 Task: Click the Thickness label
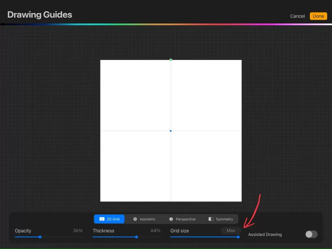point(103,231)
